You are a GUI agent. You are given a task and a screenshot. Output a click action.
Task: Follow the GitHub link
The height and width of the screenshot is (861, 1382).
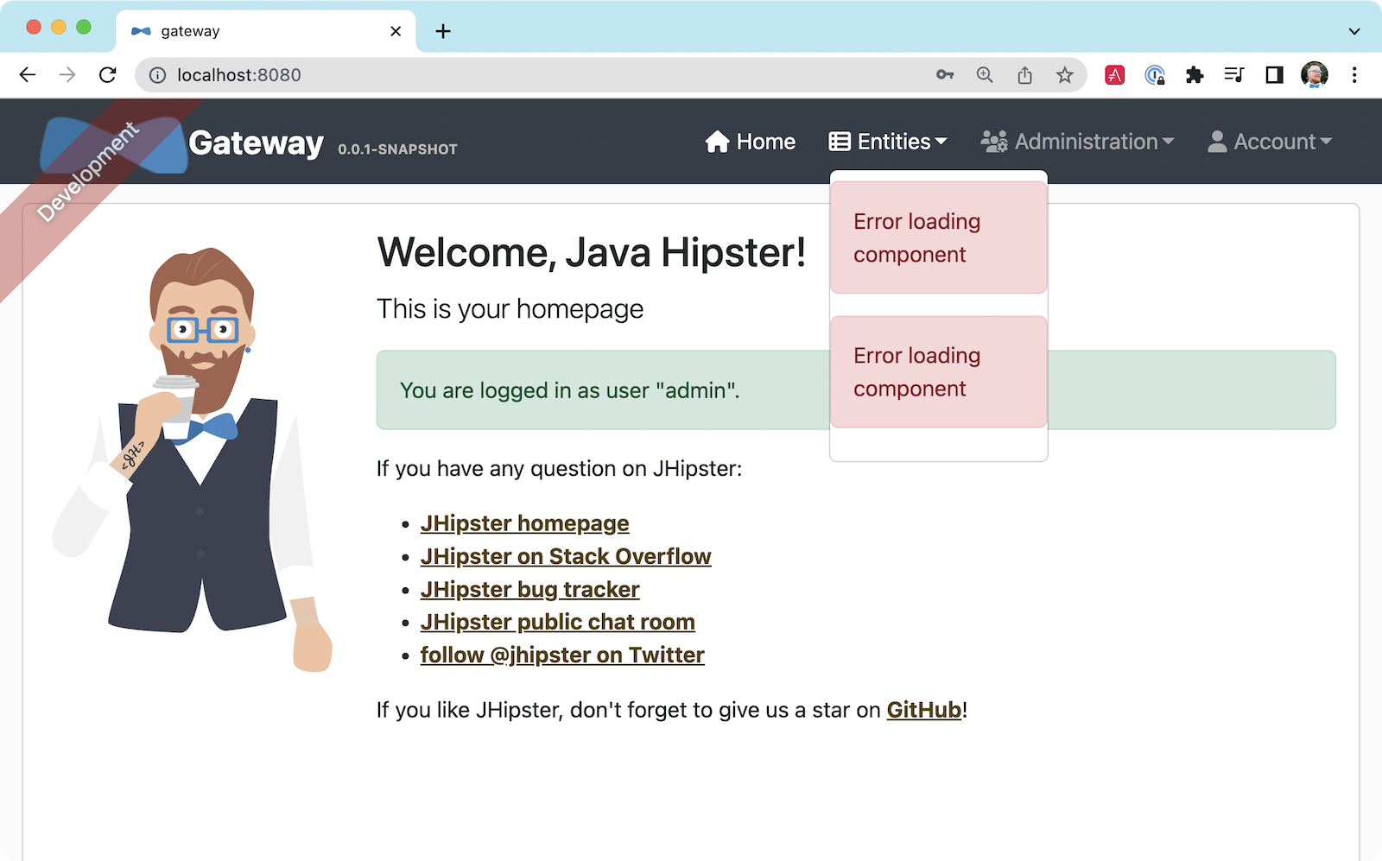pos(923,710)
